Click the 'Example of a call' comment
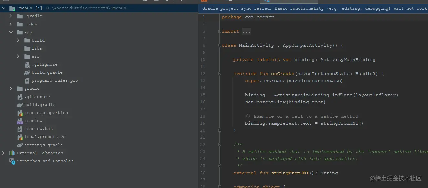428x188 pixels. 301,116
